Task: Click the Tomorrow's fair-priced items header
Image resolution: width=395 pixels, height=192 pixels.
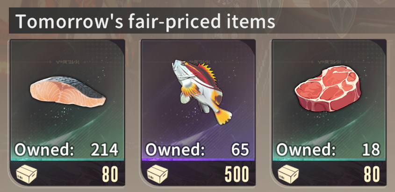Action: pyautogui.click(x=145, y=21)
